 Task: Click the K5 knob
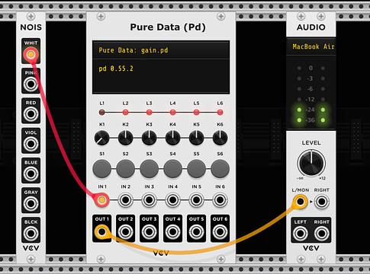click(x=196, y=138)
